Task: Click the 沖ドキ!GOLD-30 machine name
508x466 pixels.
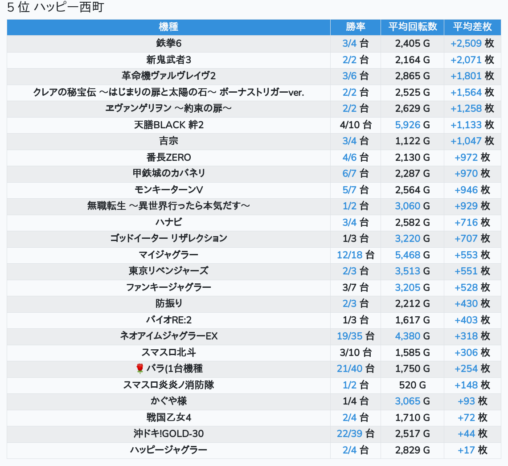Action: pyautogui.click(x=168, y=434)
